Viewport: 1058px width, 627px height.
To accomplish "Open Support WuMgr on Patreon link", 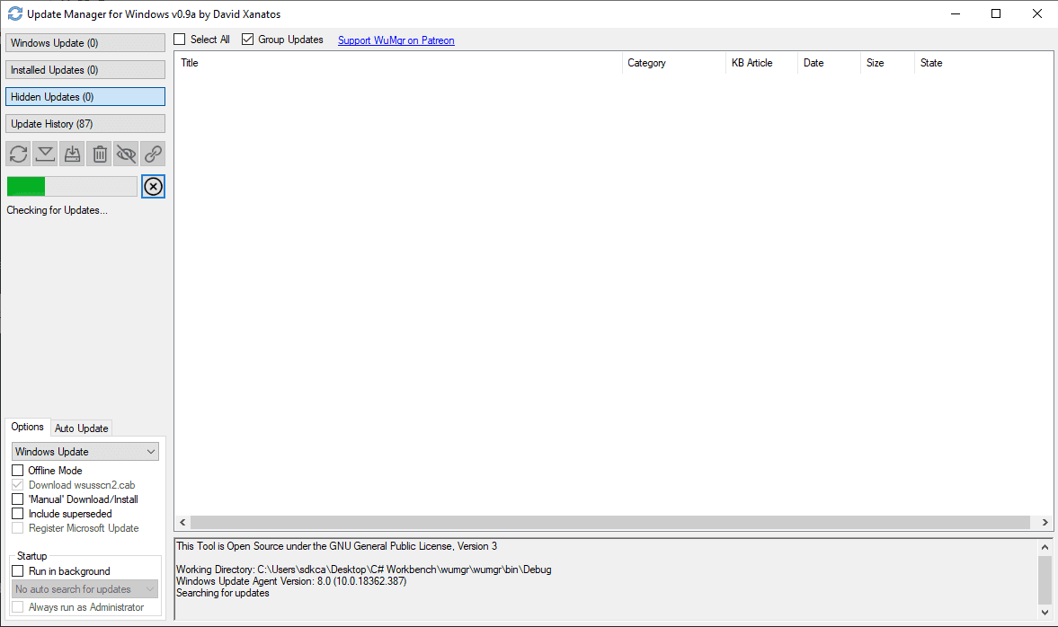I will [396, 40].
